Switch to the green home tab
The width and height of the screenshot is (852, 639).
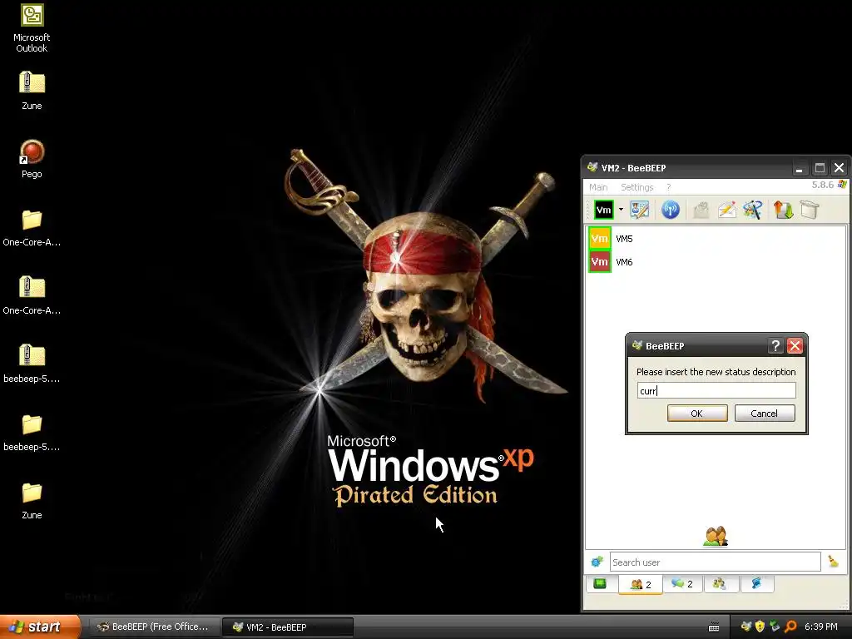click(601, 583)
